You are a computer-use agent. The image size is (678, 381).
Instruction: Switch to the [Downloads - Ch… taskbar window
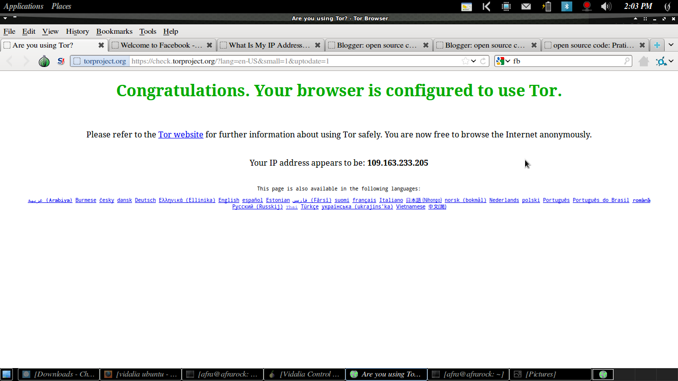[59, 375]
